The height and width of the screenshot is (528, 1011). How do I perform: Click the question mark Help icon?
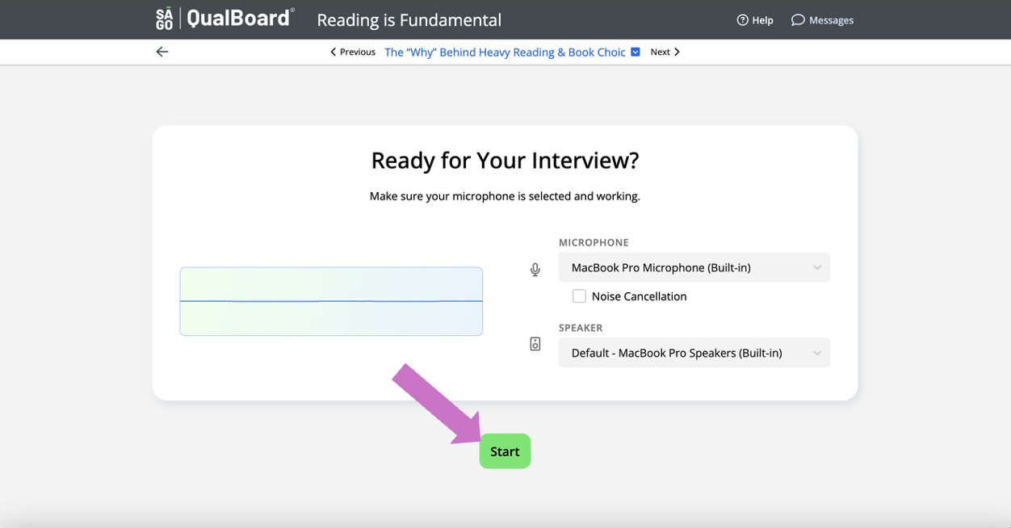742,20
